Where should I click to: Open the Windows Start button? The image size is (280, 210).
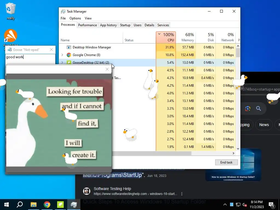[7, 205]
